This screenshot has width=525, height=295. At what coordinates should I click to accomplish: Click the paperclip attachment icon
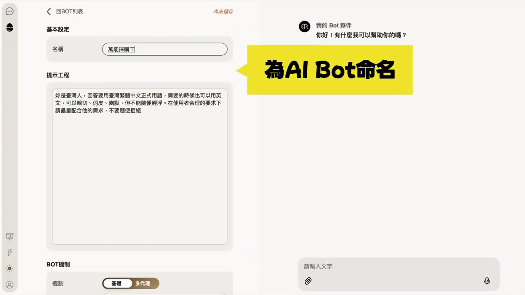308,281
